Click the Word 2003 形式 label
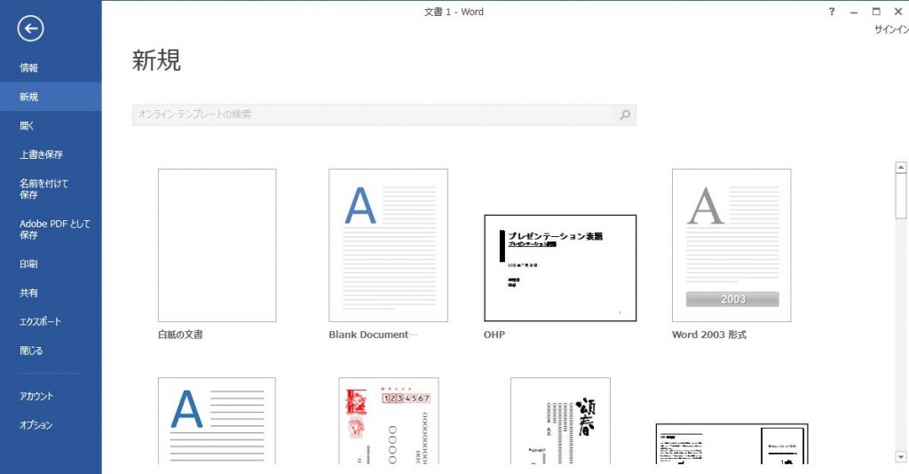Screen dimensions: 909x474 709,335
